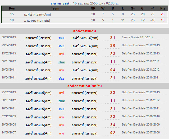Image resolution: width=169 pixels, height=139 pixels.
Task: Click result 'แพ้' in the 07/12/2009 row
Action: [x=61, y=117]
